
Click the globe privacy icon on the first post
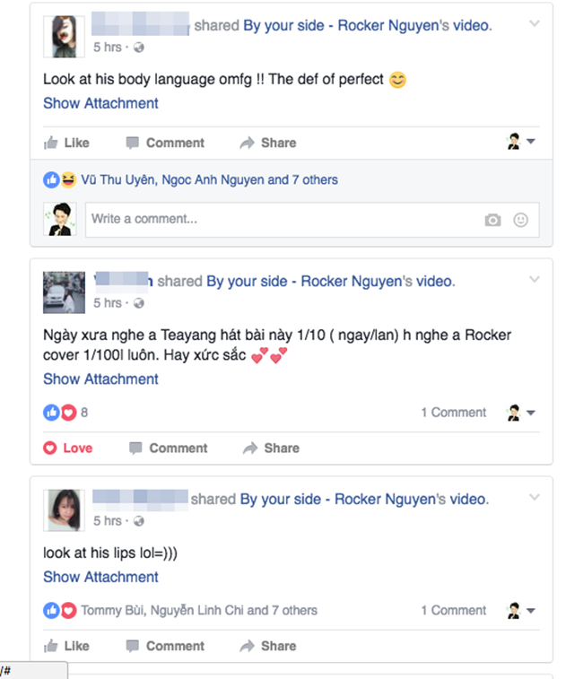(139, 48)
